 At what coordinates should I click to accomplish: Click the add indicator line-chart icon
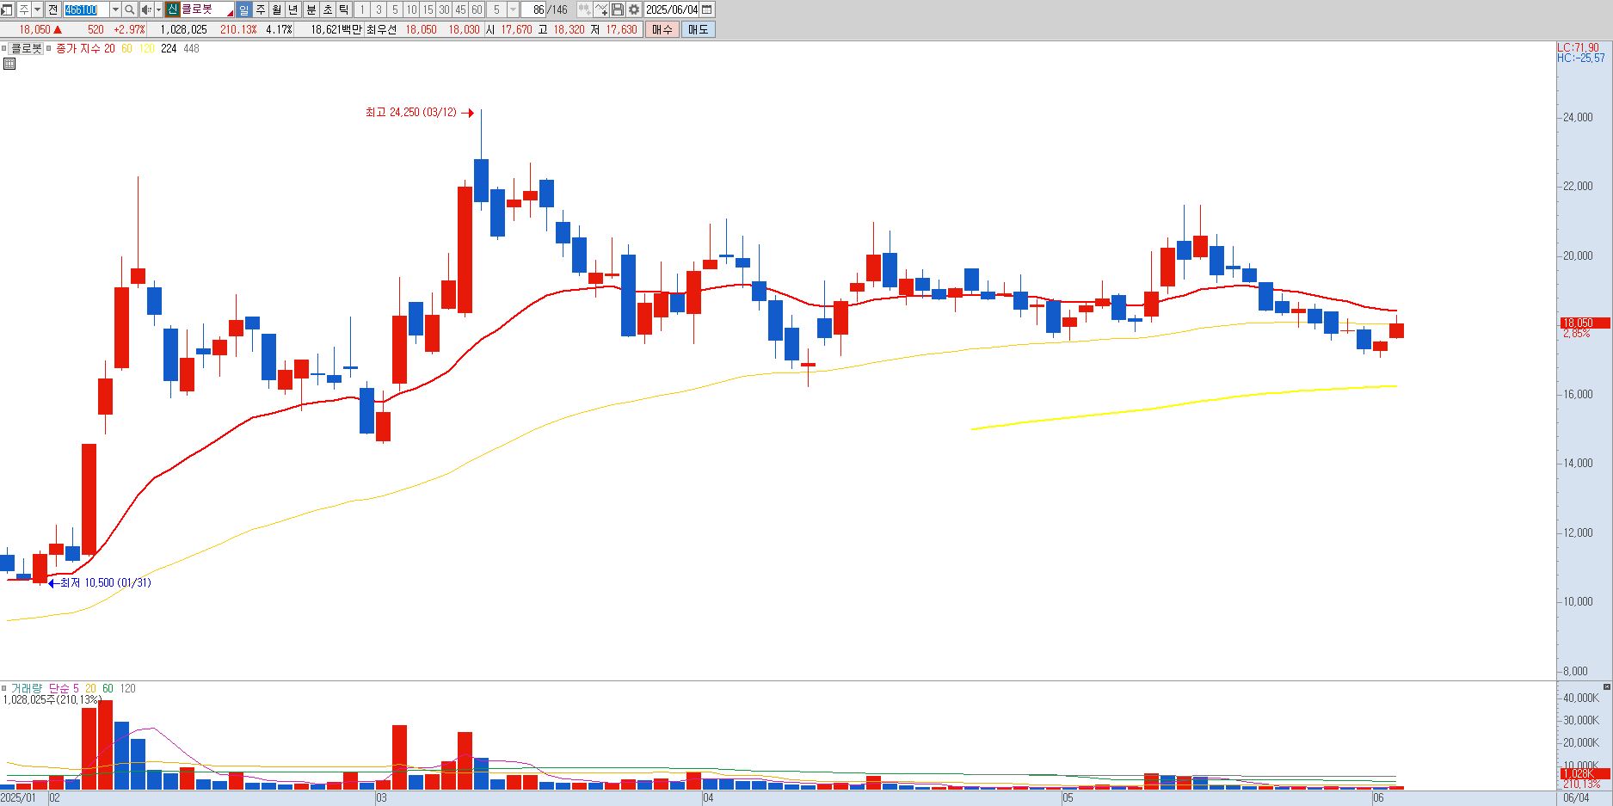601,9
